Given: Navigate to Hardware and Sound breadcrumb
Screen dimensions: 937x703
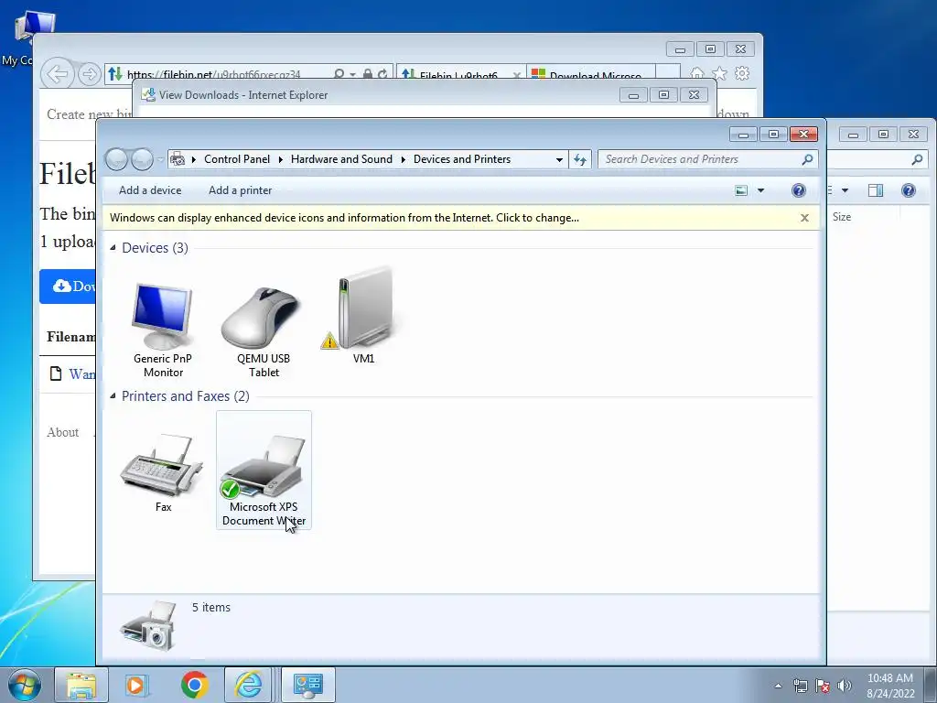Looking at the screenshot, I should 341,159.
